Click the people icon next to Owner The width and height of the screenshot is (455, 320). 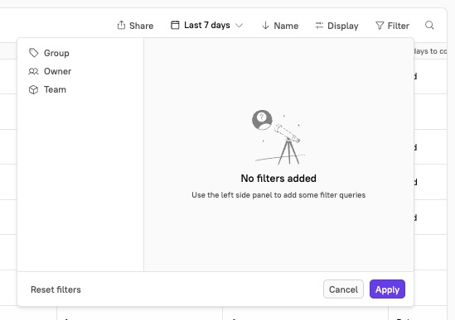(x=34, y=71)
